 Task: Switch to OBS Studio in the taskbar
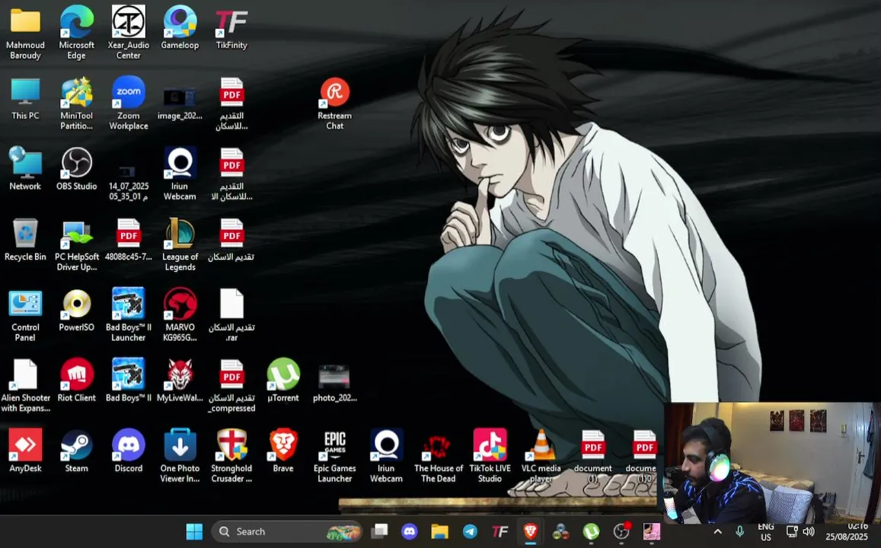point(621,531)
